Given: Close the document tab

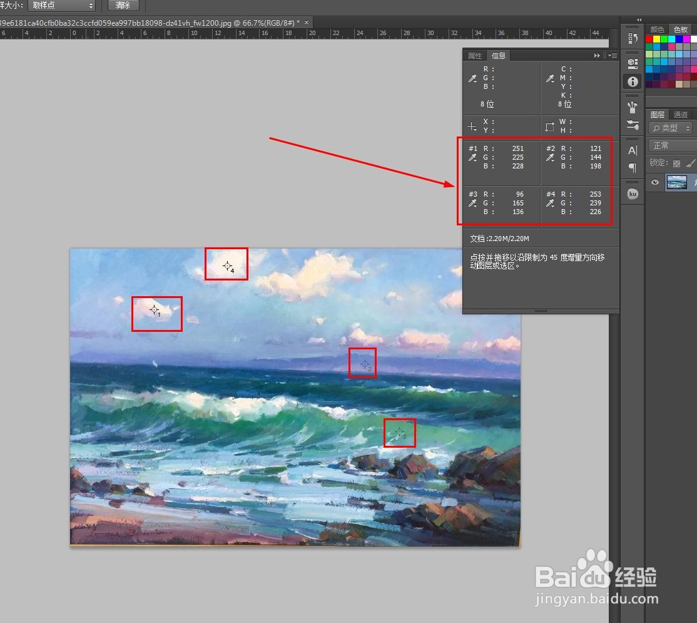Looking at the screenshot, I should pyautogui.click(x=307, y=23).
